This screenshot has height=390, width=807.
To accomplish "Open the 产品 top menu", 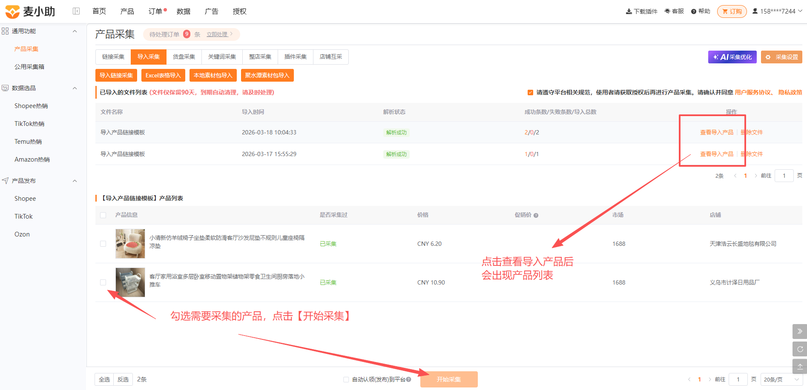I will coord(127,11).
